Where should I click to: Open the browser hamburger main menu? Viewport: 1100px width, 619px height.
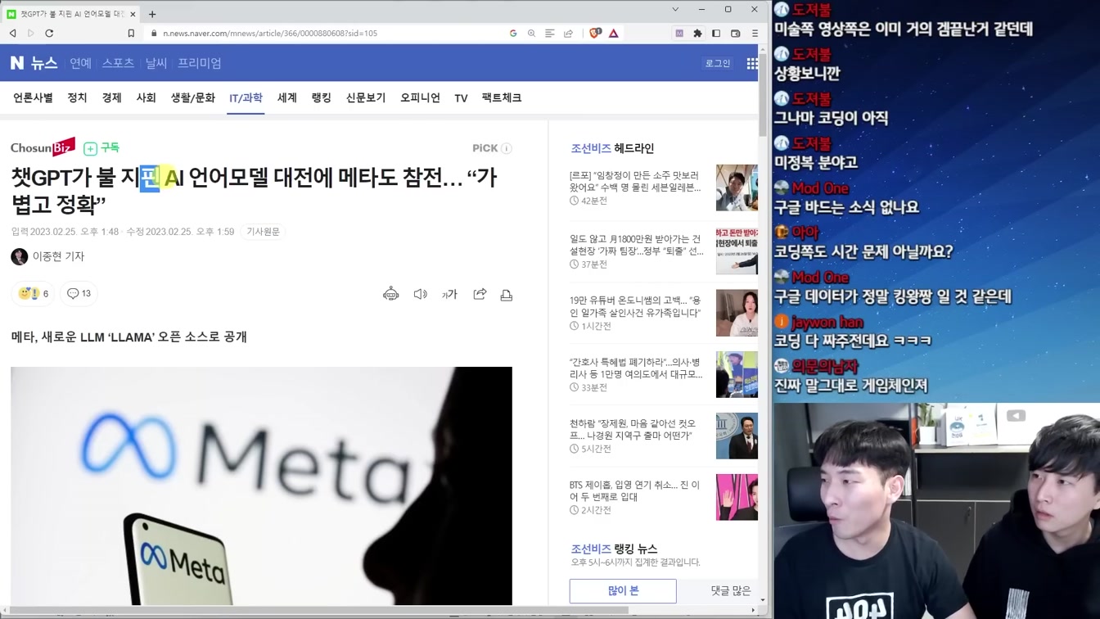755,34
